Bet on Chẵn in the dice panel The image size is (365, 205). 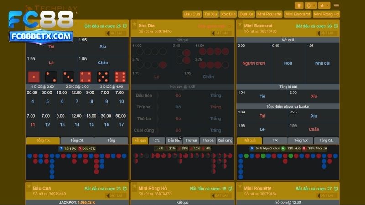point(103,62)
